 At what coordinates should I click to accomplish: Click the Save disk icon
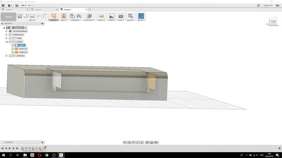point(17,6)
